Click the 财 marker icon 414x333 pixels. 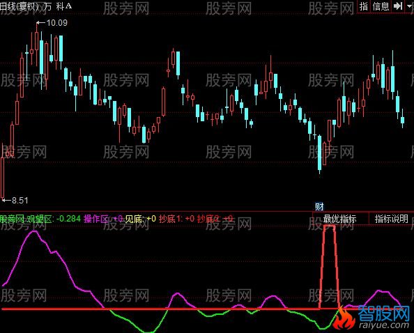tap(319, 206)
